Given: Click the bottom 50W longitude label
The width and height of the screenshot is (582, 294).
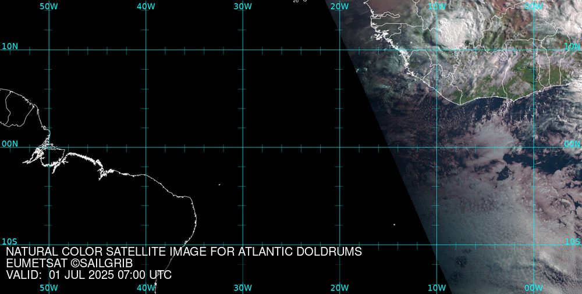Looking at the screenshot, I should [x=49, y=288].
